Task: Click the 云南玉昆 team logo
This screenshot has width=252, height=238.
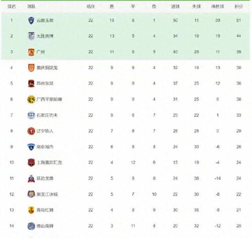Action: tap(31, 21)
